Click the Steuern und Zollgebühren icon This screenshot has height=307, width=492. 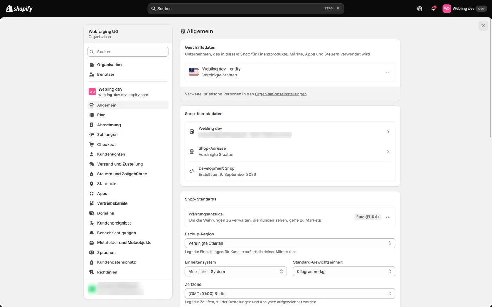pyautogui.click(x=92, y=174)
